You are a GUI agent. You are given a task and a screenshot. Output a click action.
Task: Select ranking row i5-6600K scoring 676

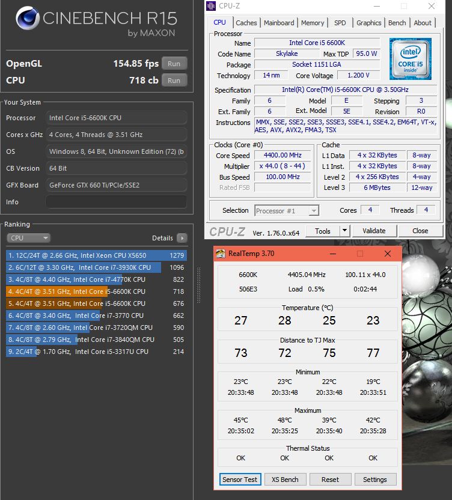point(96,303)
